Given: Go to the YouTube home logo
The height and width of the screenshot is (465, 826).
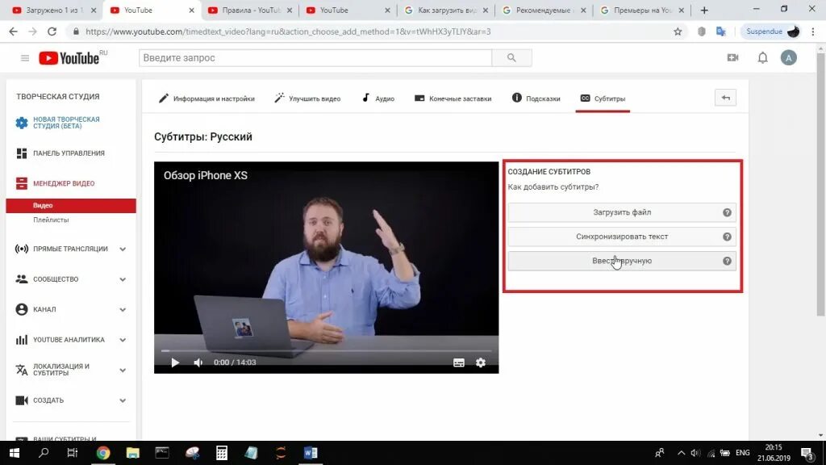Looking at the screenshot, I should pyautogui.click(x=69, y=58).
